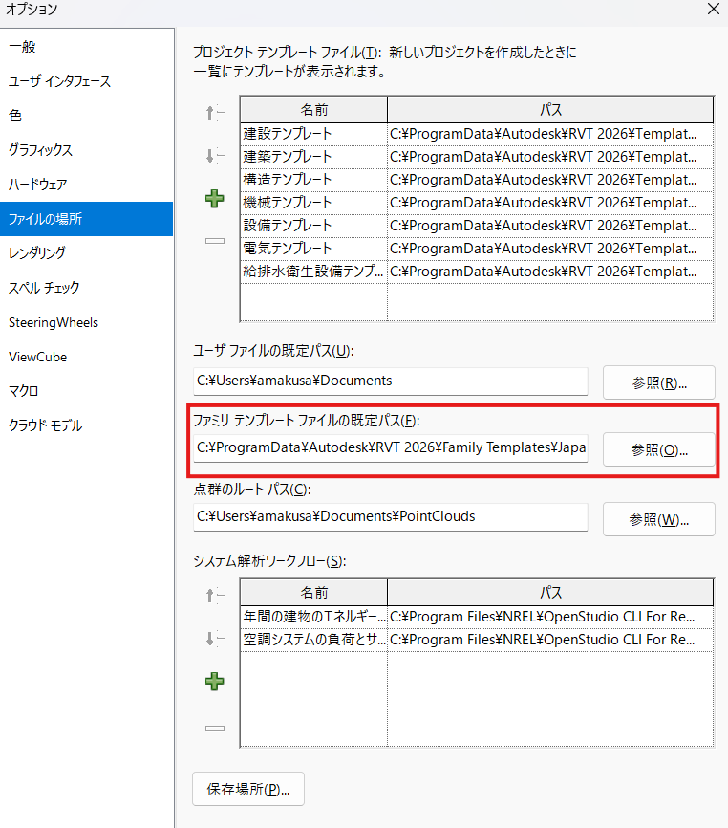Remove system analysis workflow with minus icon
The width and height of the screenshot is (728, 828).
[215, 728]
